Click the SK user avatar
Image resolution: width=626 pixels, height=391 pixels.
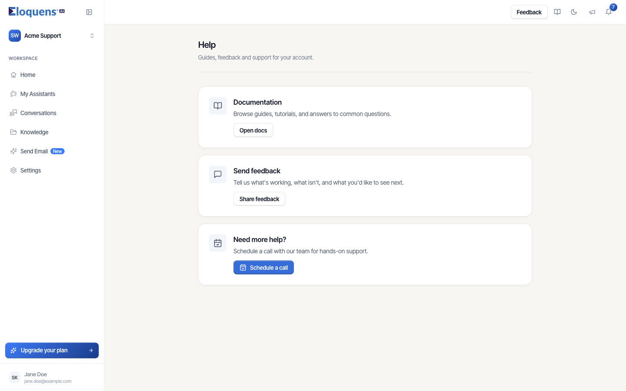[x=15, y=378]
